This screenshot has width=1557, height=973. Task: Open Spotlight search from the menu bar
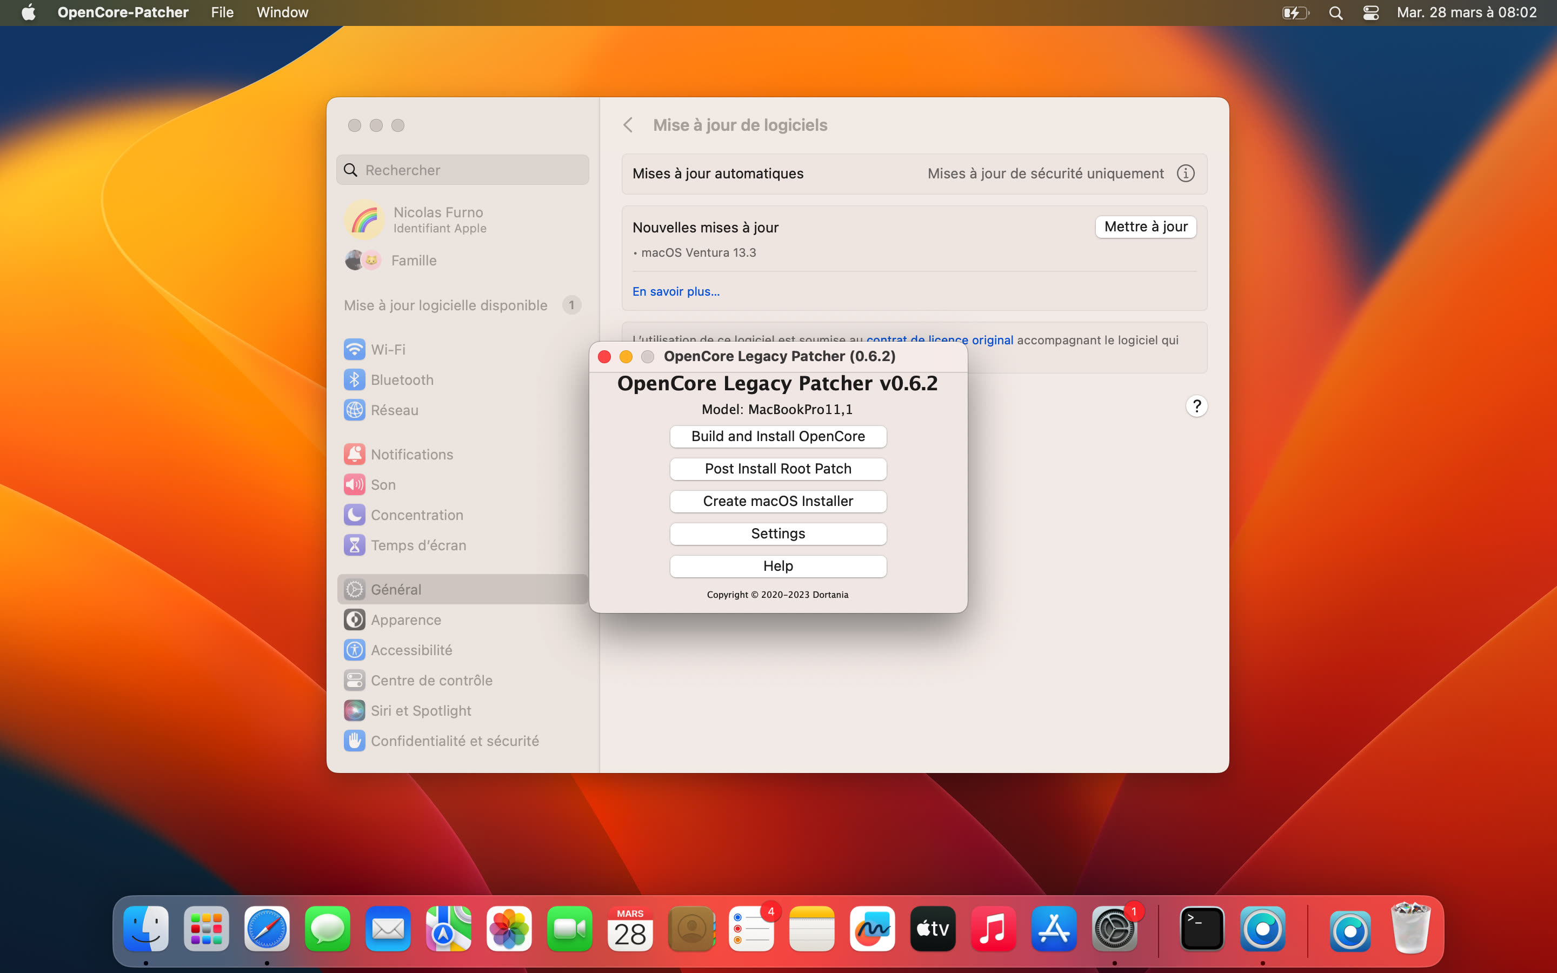tap(1336, 12)
